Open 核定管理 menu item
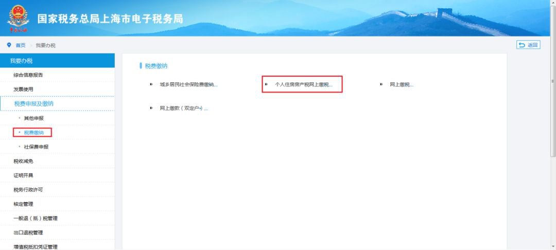Image resolution: width=556 pixels, height=250 pixels. point(23,204)
